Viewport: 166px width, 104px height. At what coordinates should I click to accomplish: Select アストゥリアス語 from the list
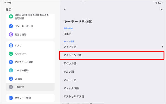pos(113,97)
